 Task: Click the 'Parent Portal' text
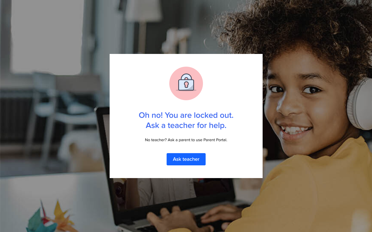(x=215, y=140)
